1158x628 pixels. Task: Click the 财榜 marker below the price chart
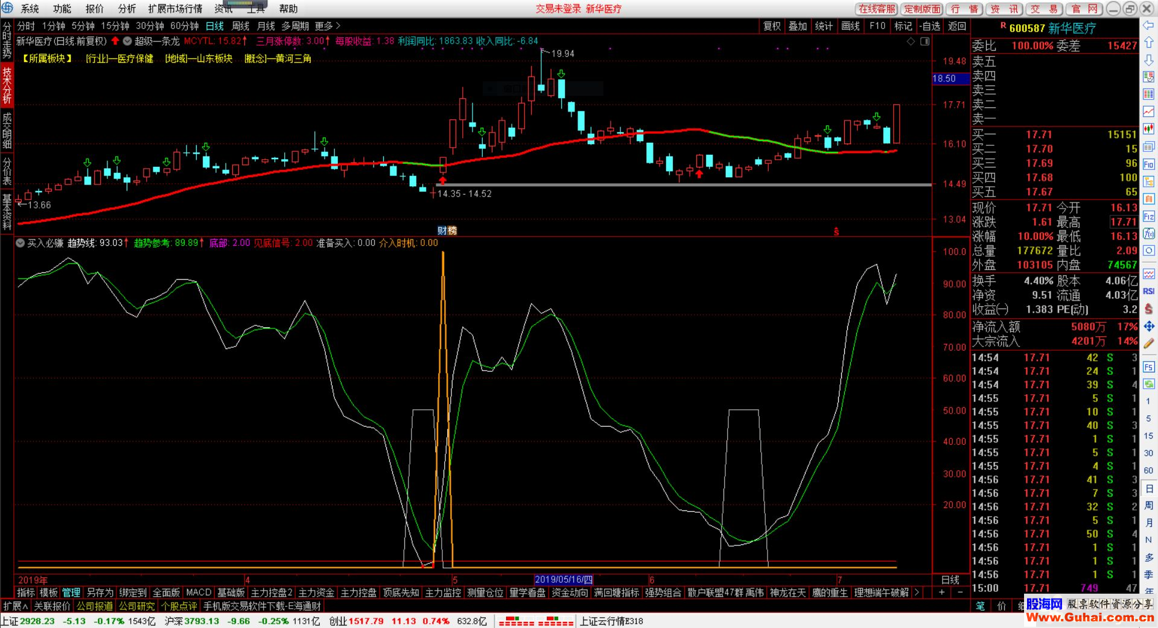pyautogui.click(x=447, y=230)
